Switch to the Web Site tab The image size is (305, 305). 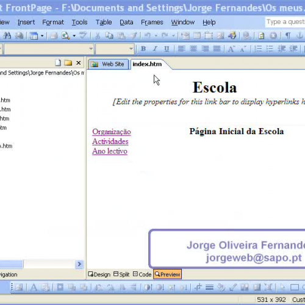point(109,64)
